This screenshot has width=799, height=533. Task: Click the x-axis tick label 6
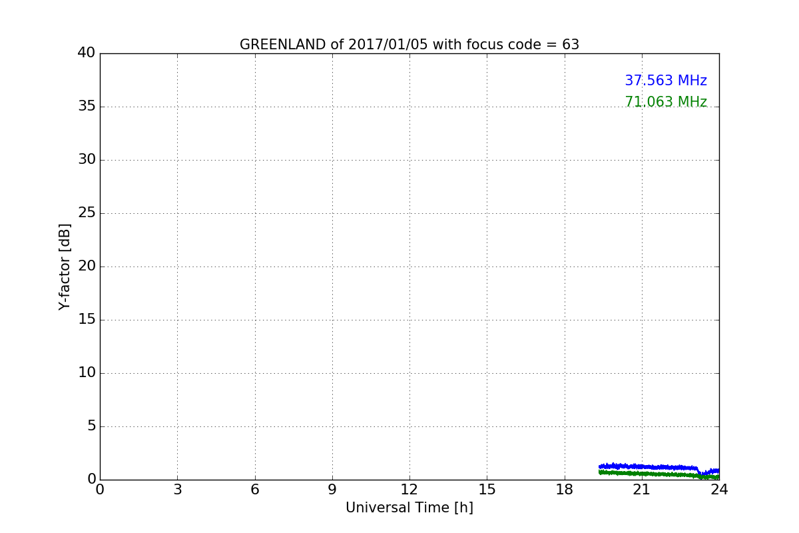254,490
